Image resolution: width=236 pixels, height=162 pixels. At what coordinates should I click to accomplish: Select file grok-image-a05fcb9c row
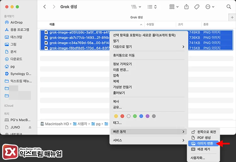point(136,32)
